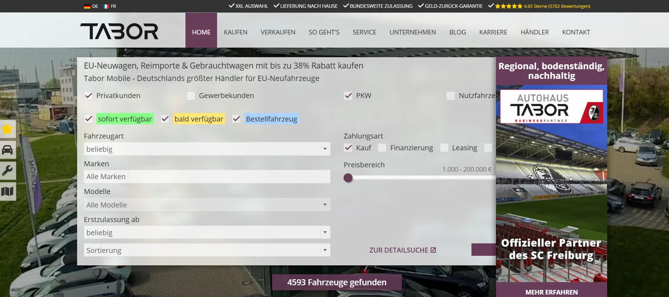Open the 4.65 Sterne reviews link
This screenshot has width=669, height=297.
(557, 6)
